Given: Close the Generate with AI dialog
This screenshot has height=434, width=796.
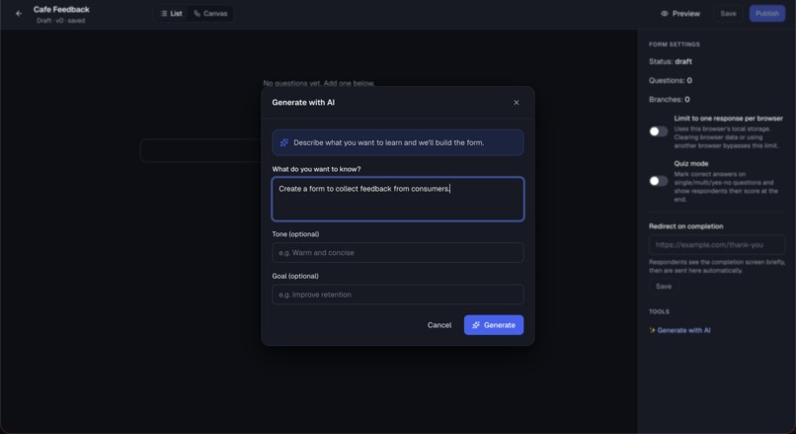Looking at the screenshot, I should coord(517,103).
